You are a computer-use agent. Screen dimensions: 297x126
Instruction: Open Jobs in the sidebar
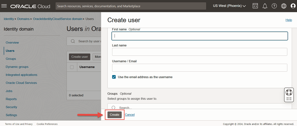[x=9, y=91]
